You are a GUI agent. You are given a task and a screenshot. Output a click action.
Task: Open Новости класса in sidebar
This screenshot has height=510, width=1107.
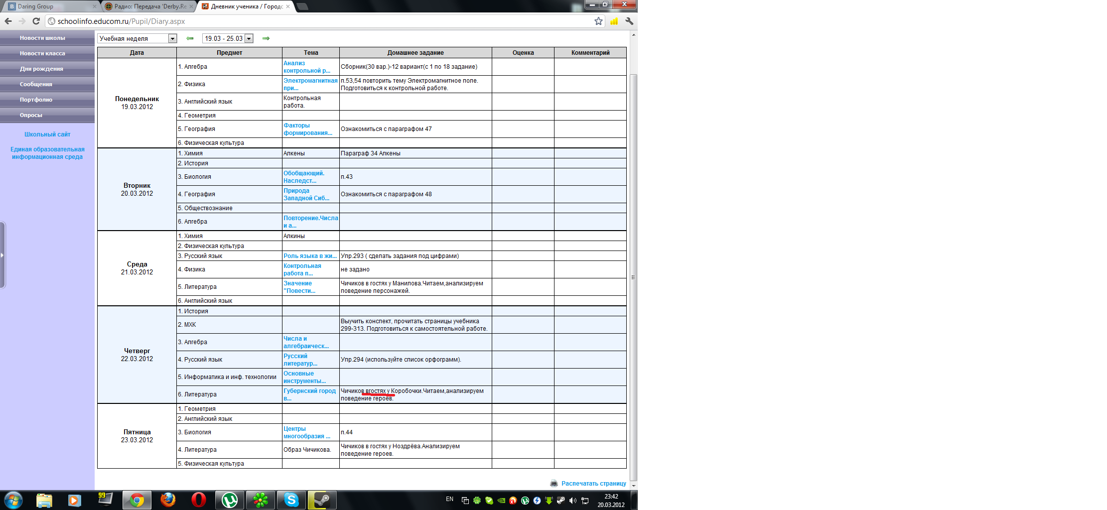(47, 53)
